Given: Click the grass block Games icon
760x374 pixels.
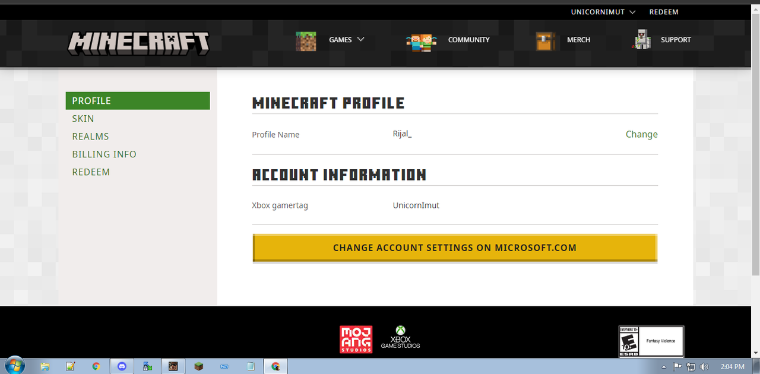Looking at the screenshot, I should pyautogui.click(x=306, y=41).
